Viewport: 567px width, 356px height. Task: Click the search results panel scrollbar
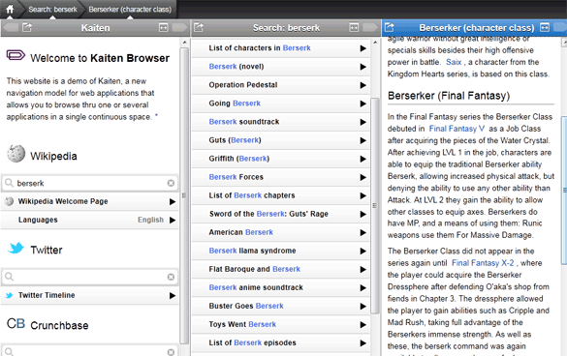coord(375,205)
